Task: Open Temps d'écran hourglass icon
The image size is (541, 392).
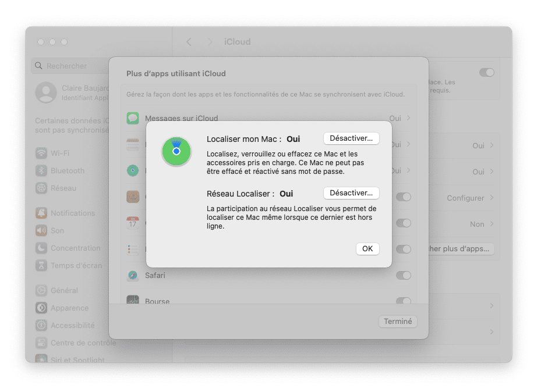Action: (41, 265)
